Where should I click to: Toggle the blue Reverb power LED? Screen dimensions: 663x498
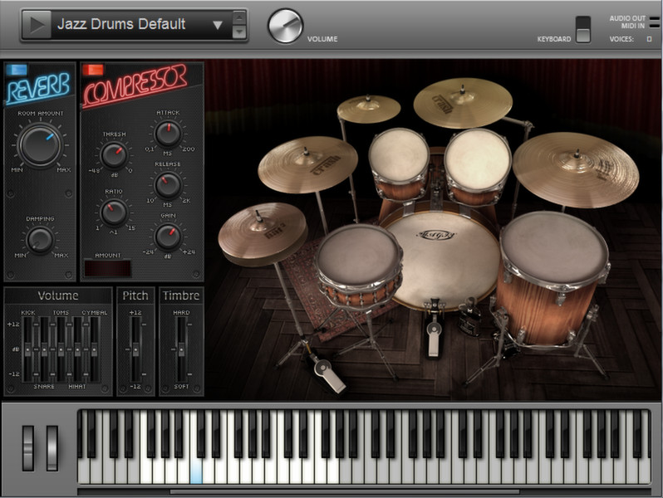(17, 69)
